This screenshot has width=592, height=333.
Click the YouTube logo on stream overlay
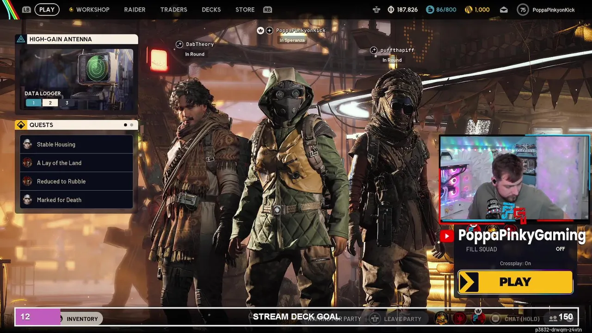pyautogui.click(x=446, y=236)
